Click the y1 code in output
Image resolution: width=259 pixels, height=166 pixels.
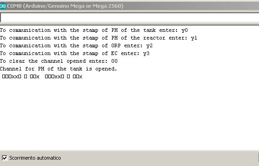click(194, 38)
